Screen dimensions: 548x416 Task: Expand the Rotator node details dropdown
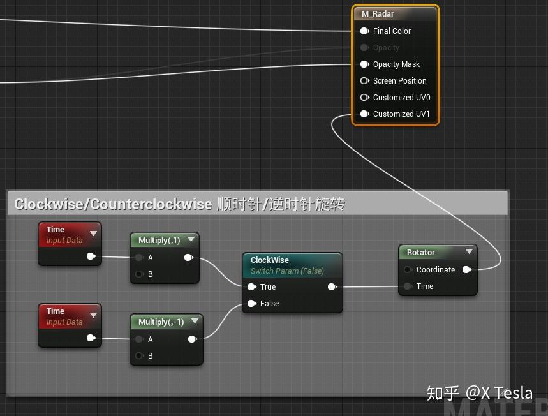(x=470, y=251)
